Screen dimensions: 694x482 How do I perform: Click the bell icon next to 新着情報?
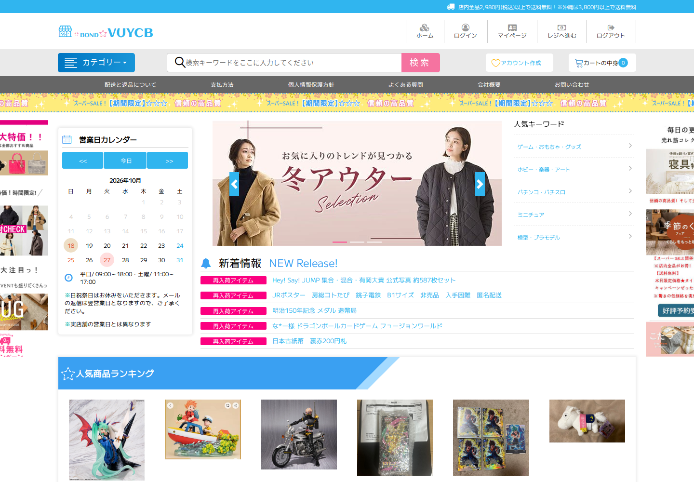pyautogui.click(x=206, y=263)
